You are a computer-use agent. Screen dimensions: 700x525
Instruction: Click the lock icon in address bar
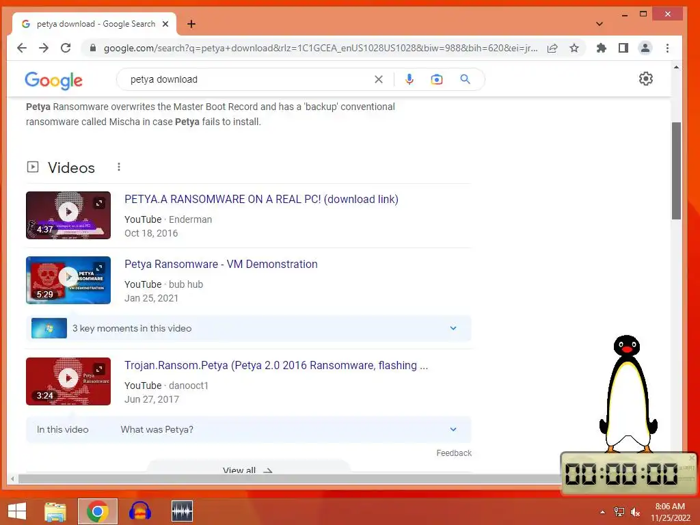pyautogui.click(x=93, y=48)
